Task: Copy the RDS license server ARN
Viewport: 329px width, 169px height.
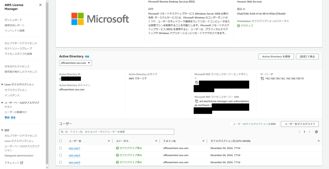Action: point(197,101)
